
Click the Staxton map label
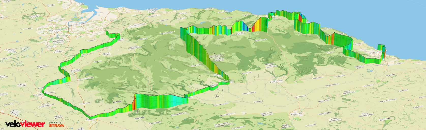click(x=390, y=75)
